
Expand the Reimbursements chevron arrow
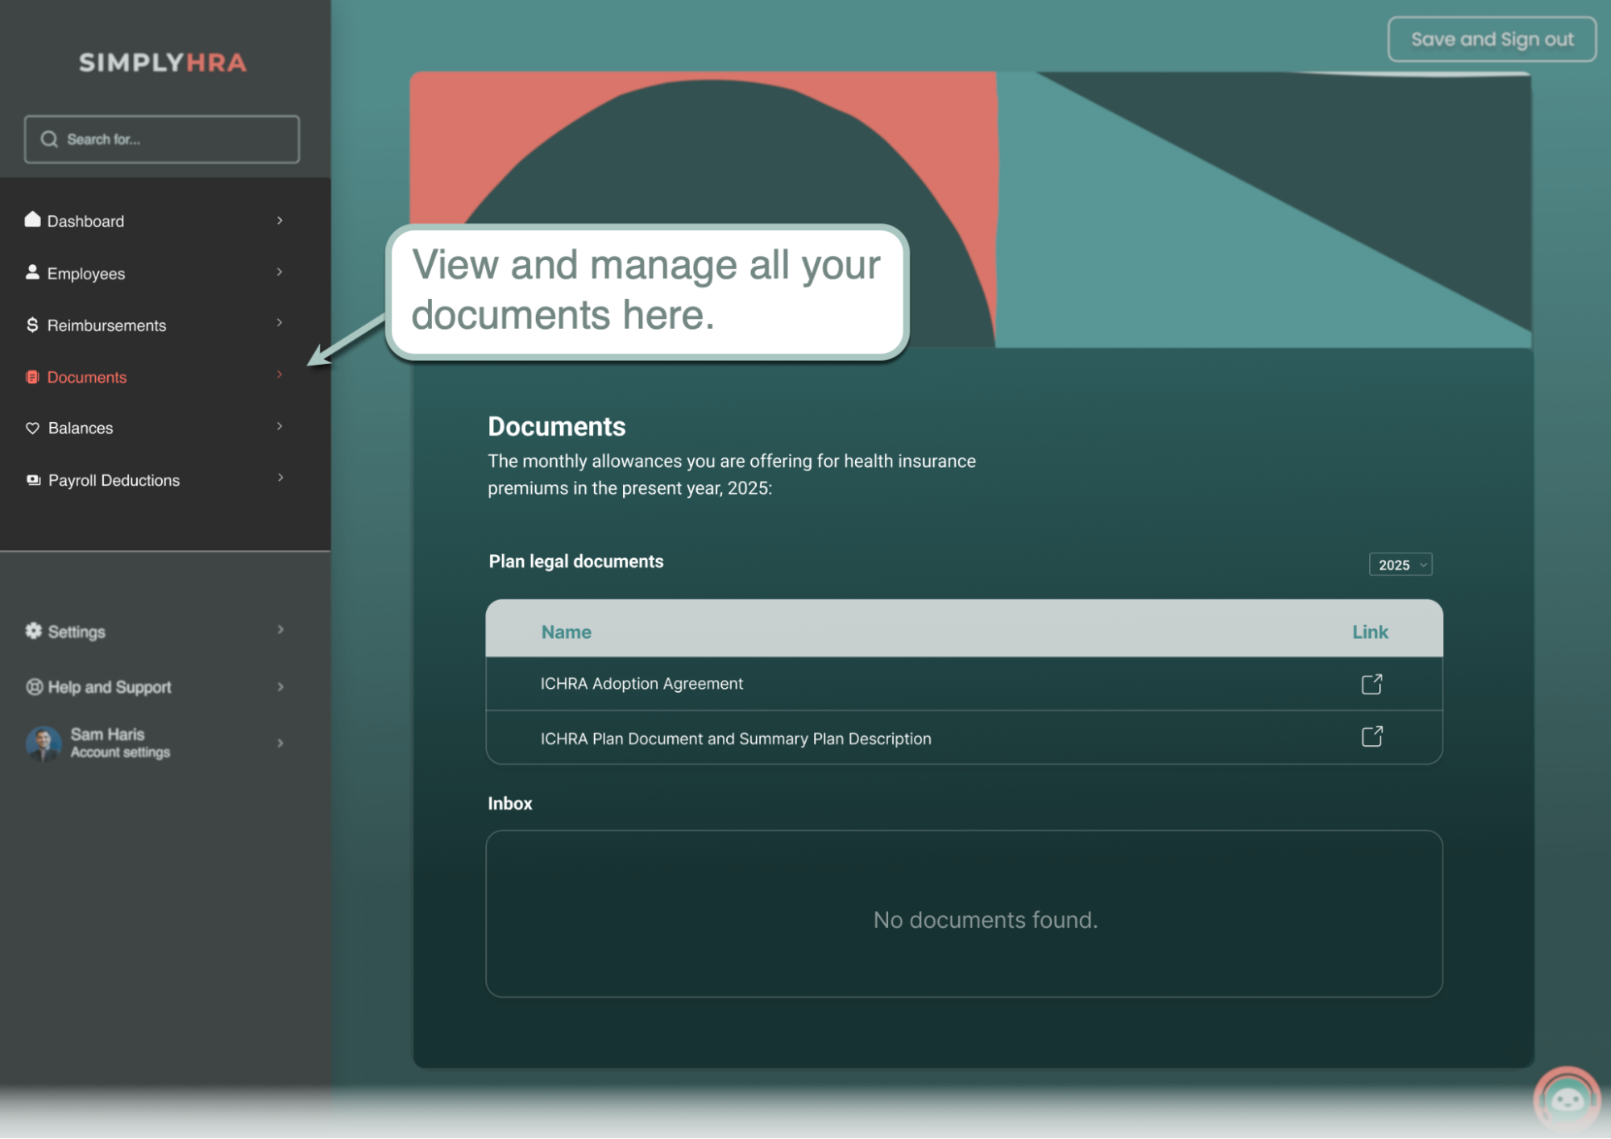tap(280, 323)
